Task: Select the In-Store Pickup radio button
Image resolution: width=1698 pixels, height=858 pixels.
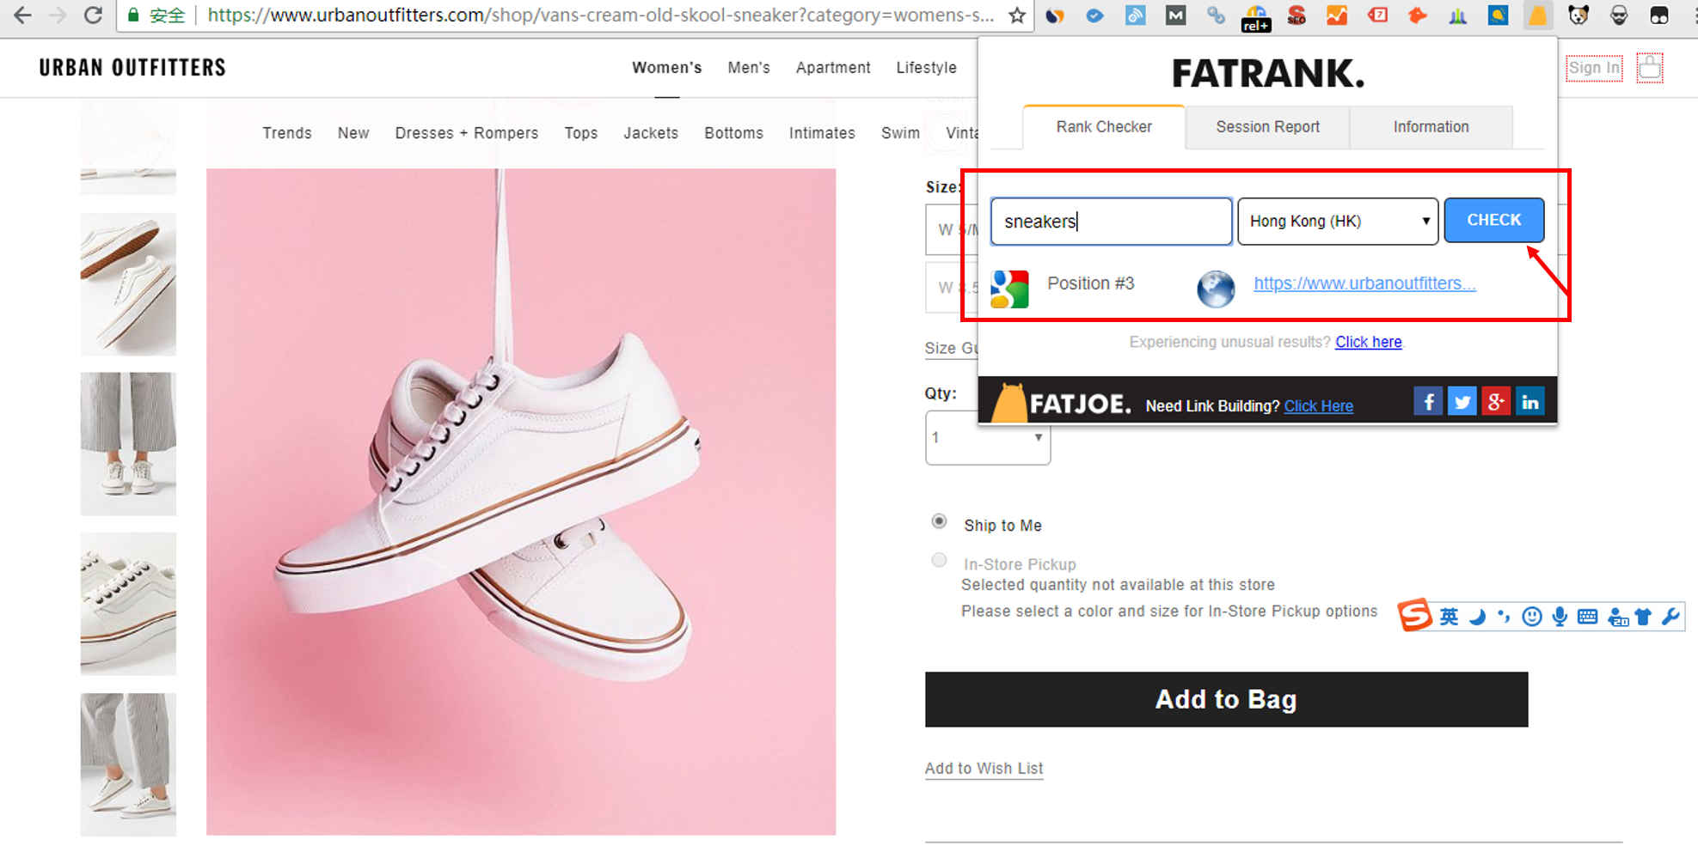Action: pyautogui.click(x=940, y=561)
